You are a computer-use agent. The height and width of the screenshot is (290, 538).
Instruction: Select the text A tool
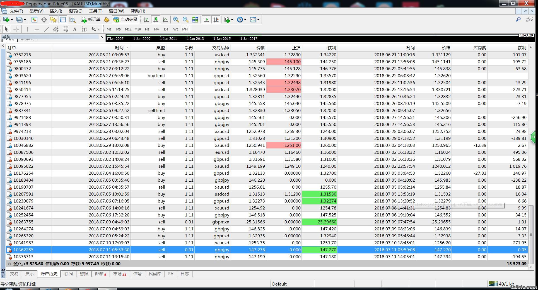[75, 29]
